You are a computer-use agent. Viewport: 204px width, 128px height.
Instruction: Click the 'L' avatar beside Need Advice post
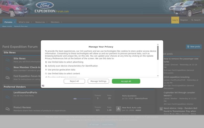click(x=161, y=109)
